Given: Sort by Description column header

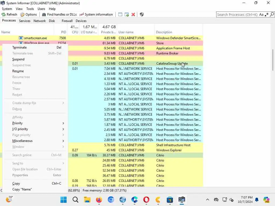Looking at the screenshot, I should click(179, 32).
